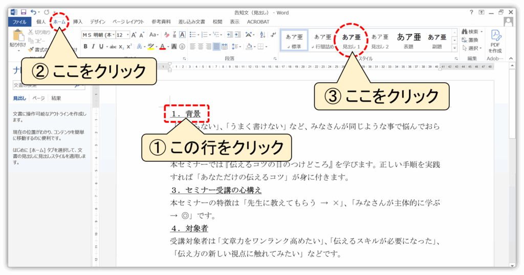Open the Enclose Characters tool
The height and width of the screenshot is (275, 524).
pyautogui.click(x=182, y=47)
